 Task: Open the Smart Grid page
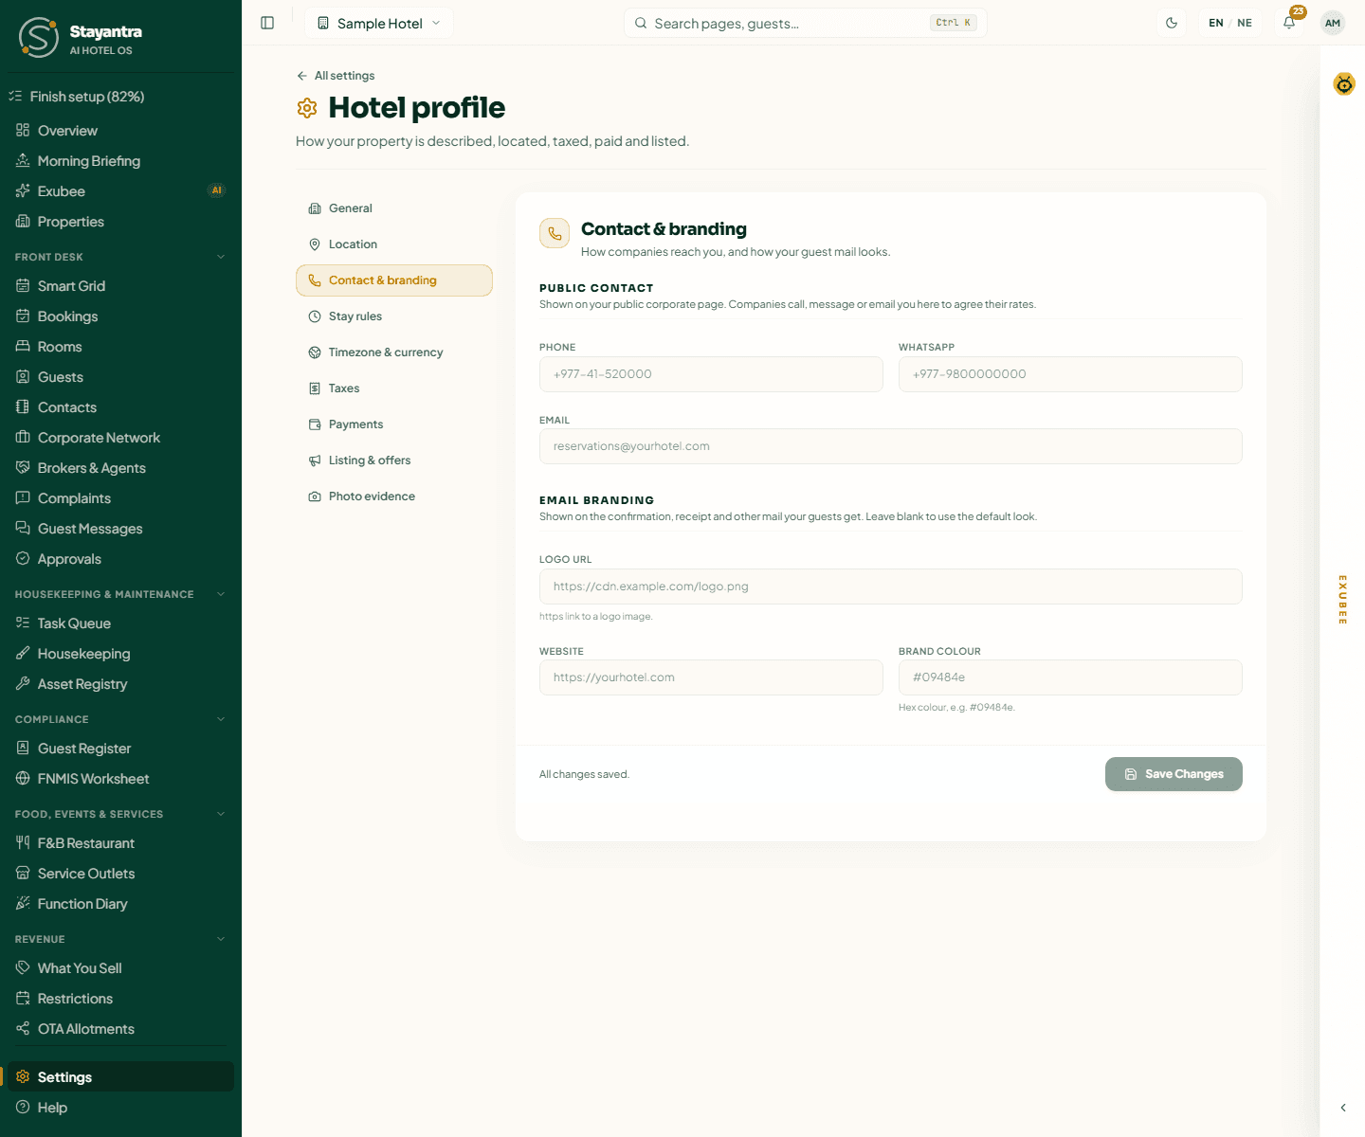tap(120, 286)
